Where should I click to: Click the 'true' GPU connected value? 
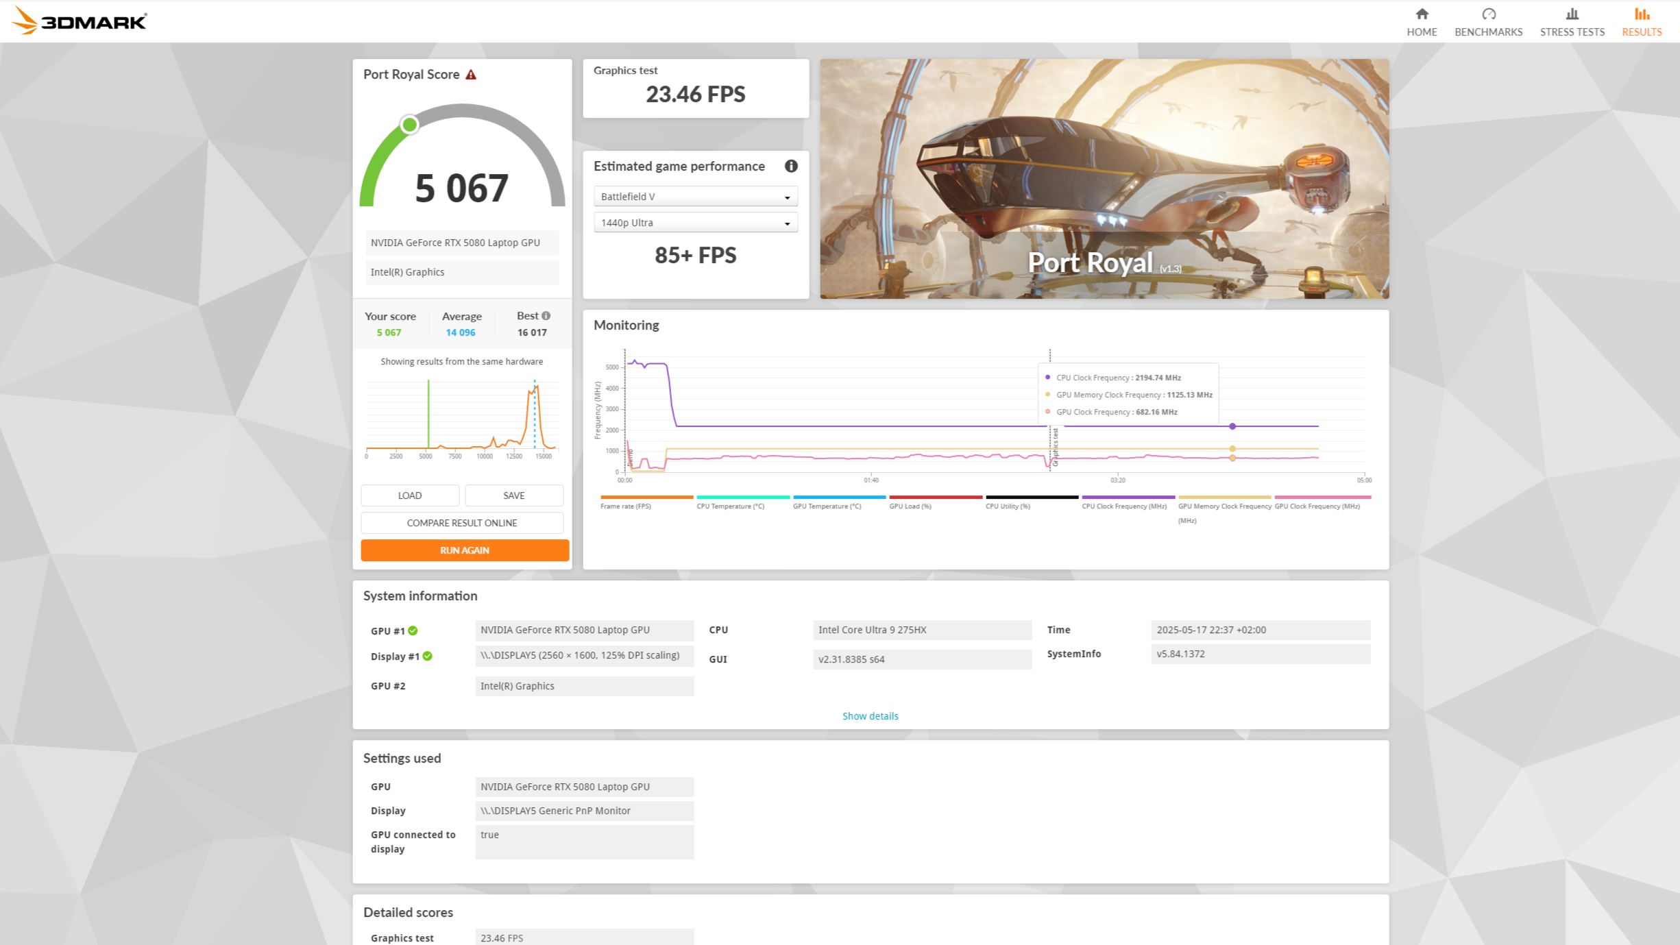coord(584,842)
